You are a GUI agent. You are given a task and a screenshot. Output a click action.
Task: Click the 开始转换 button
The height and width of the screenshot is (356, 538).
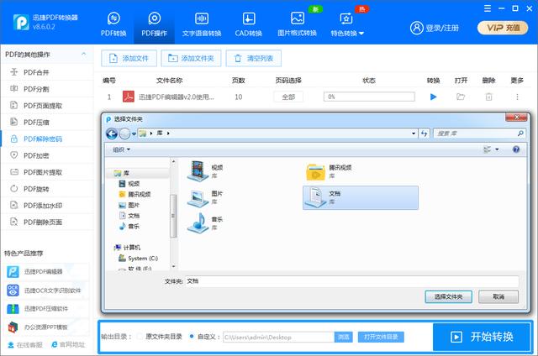point(482,337)
